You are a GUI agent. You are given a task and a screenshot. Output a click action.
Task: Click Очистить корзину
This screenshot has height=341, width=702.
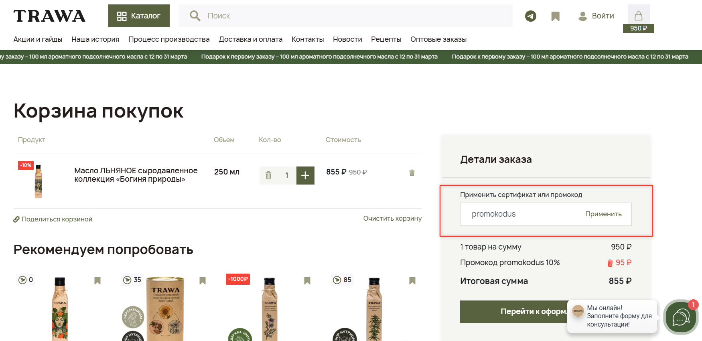click(392, 218)
